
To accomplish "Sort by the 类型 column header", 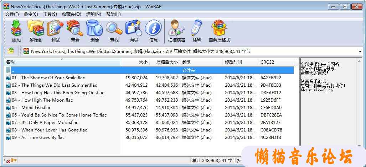I will (x=201, y=62).
